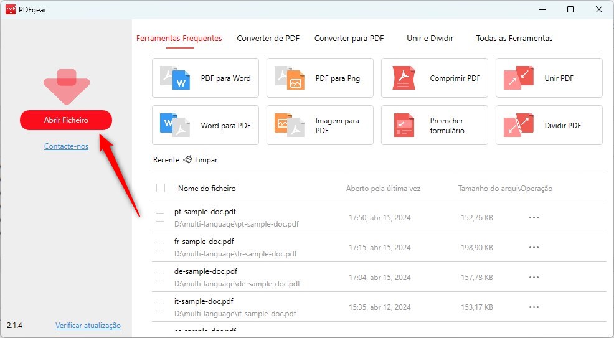Click the Imagem para PDF icon

290,125
